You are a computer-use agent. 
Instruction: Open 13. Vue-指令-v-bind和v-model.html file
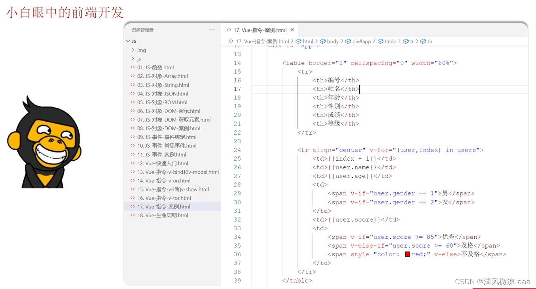(x=178, y=172)
